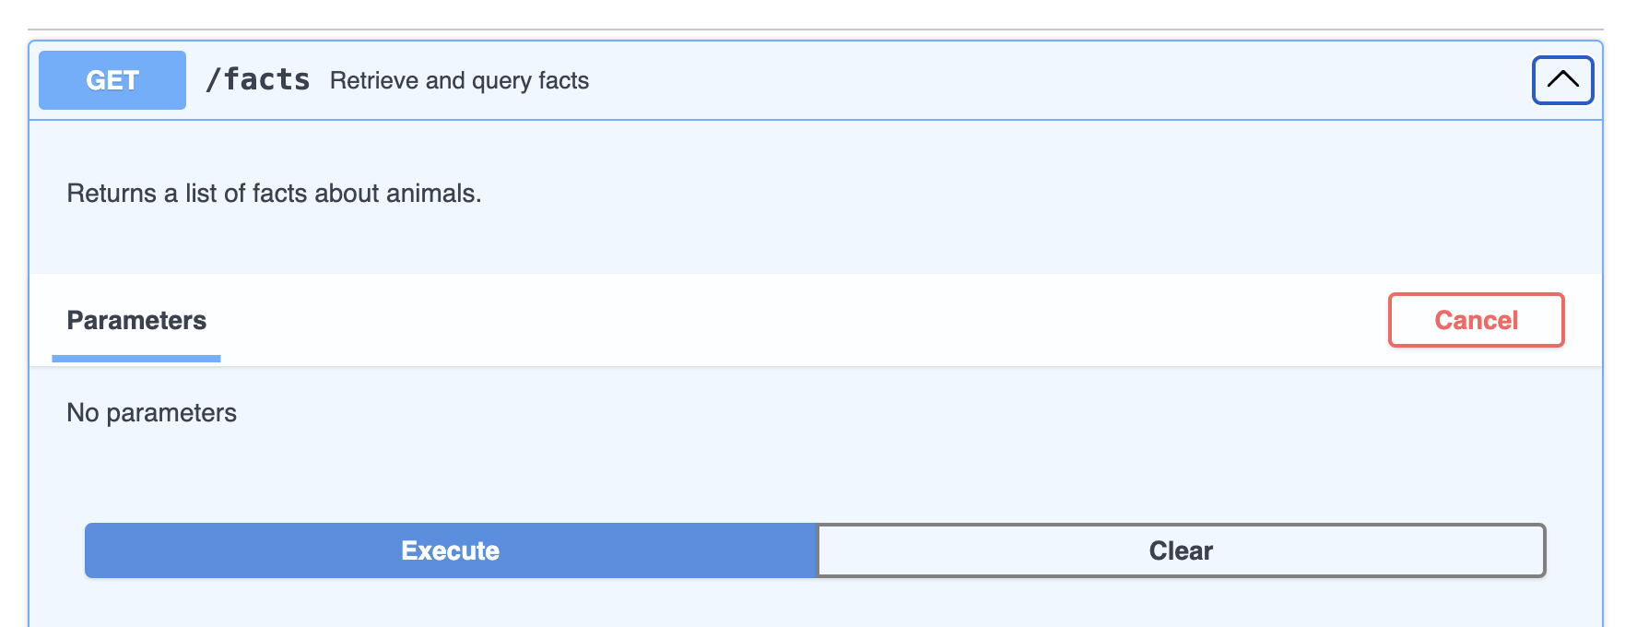1637x627 pixels.
Task: Click the blue underline beneath Parameters
Action: pyautogui.click(x=136, y=359)
